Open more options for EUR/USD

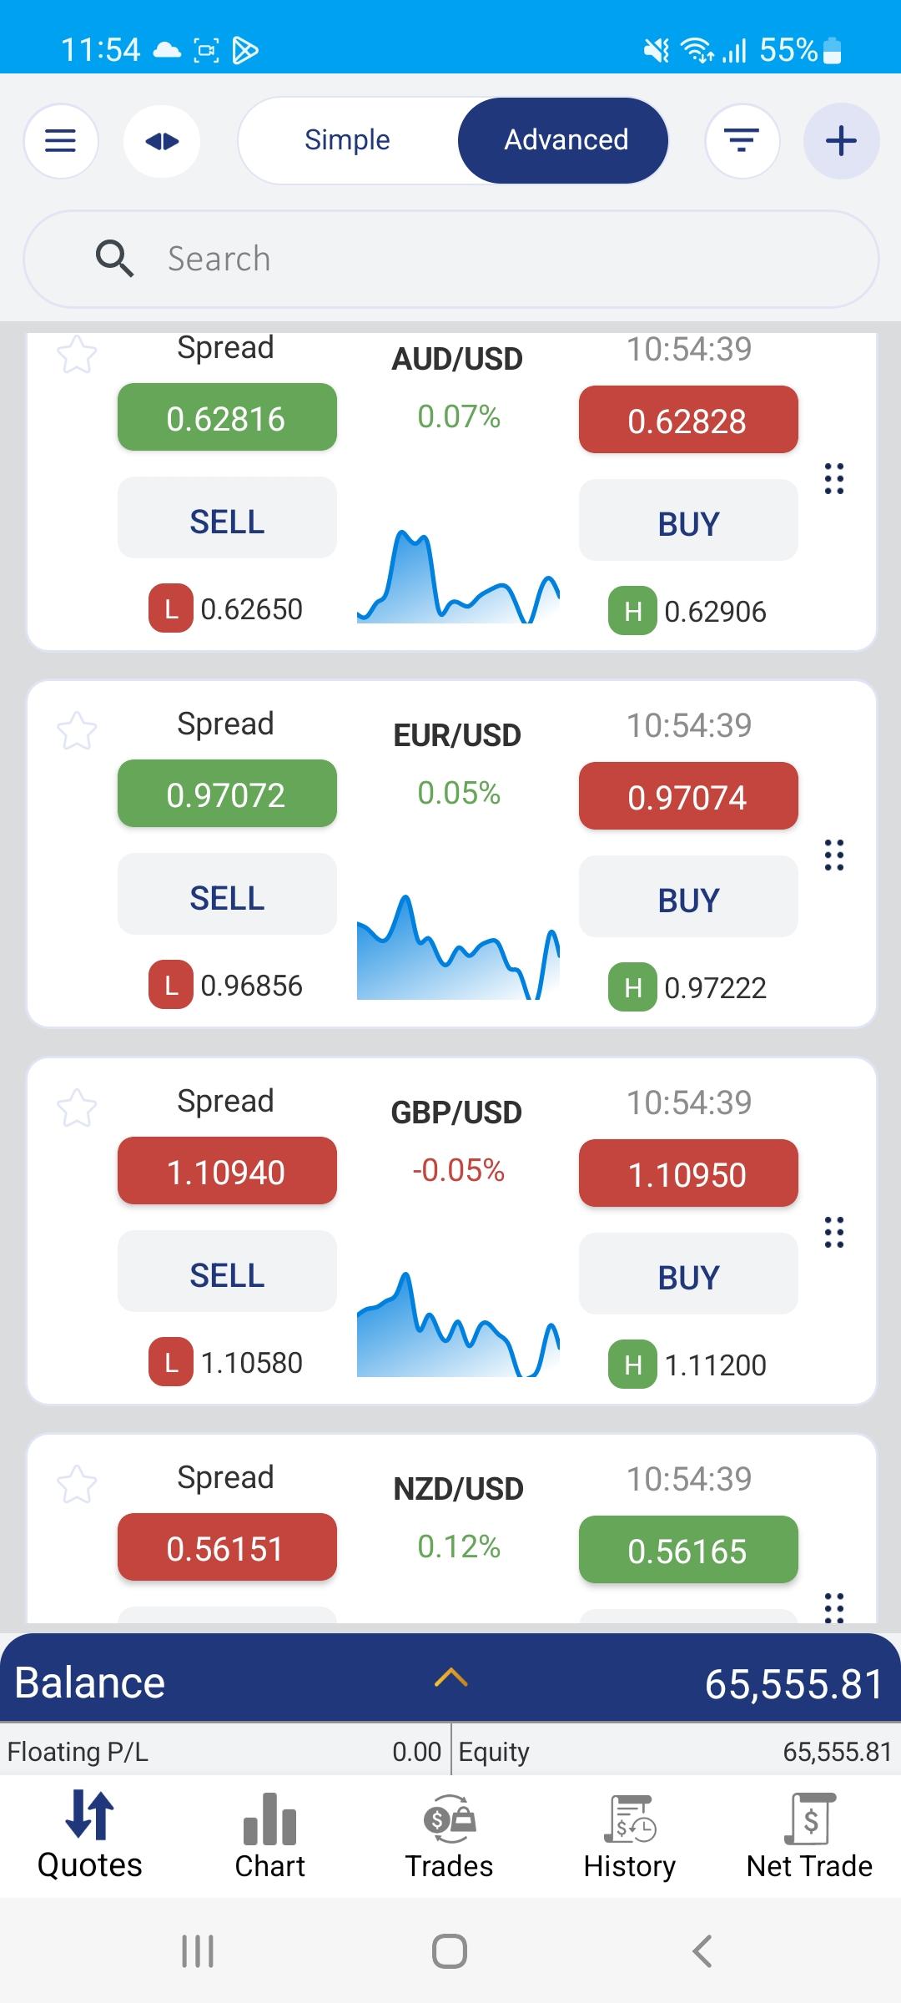[x=833, y=855]
